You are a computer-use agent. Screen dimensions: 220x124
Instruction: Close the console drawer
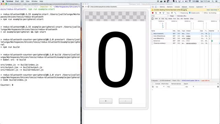(x=218, y=84)
